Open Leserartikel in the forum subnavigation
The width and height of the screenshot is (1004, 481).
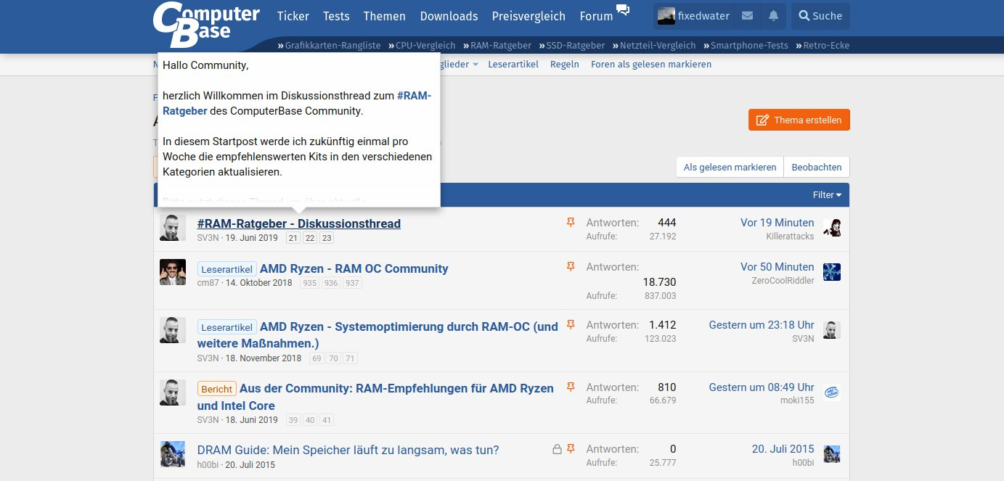tap(513, 64)
